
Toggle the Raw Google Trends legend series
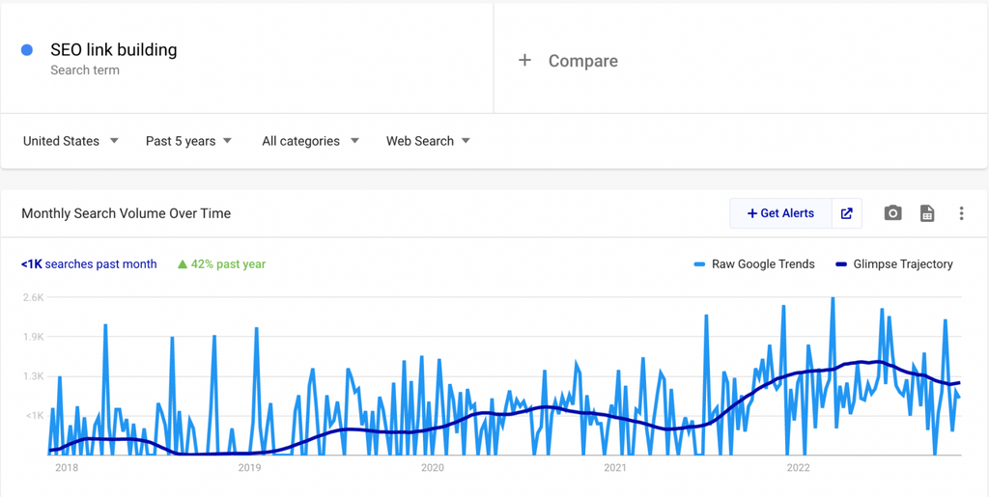coord(754,264)
